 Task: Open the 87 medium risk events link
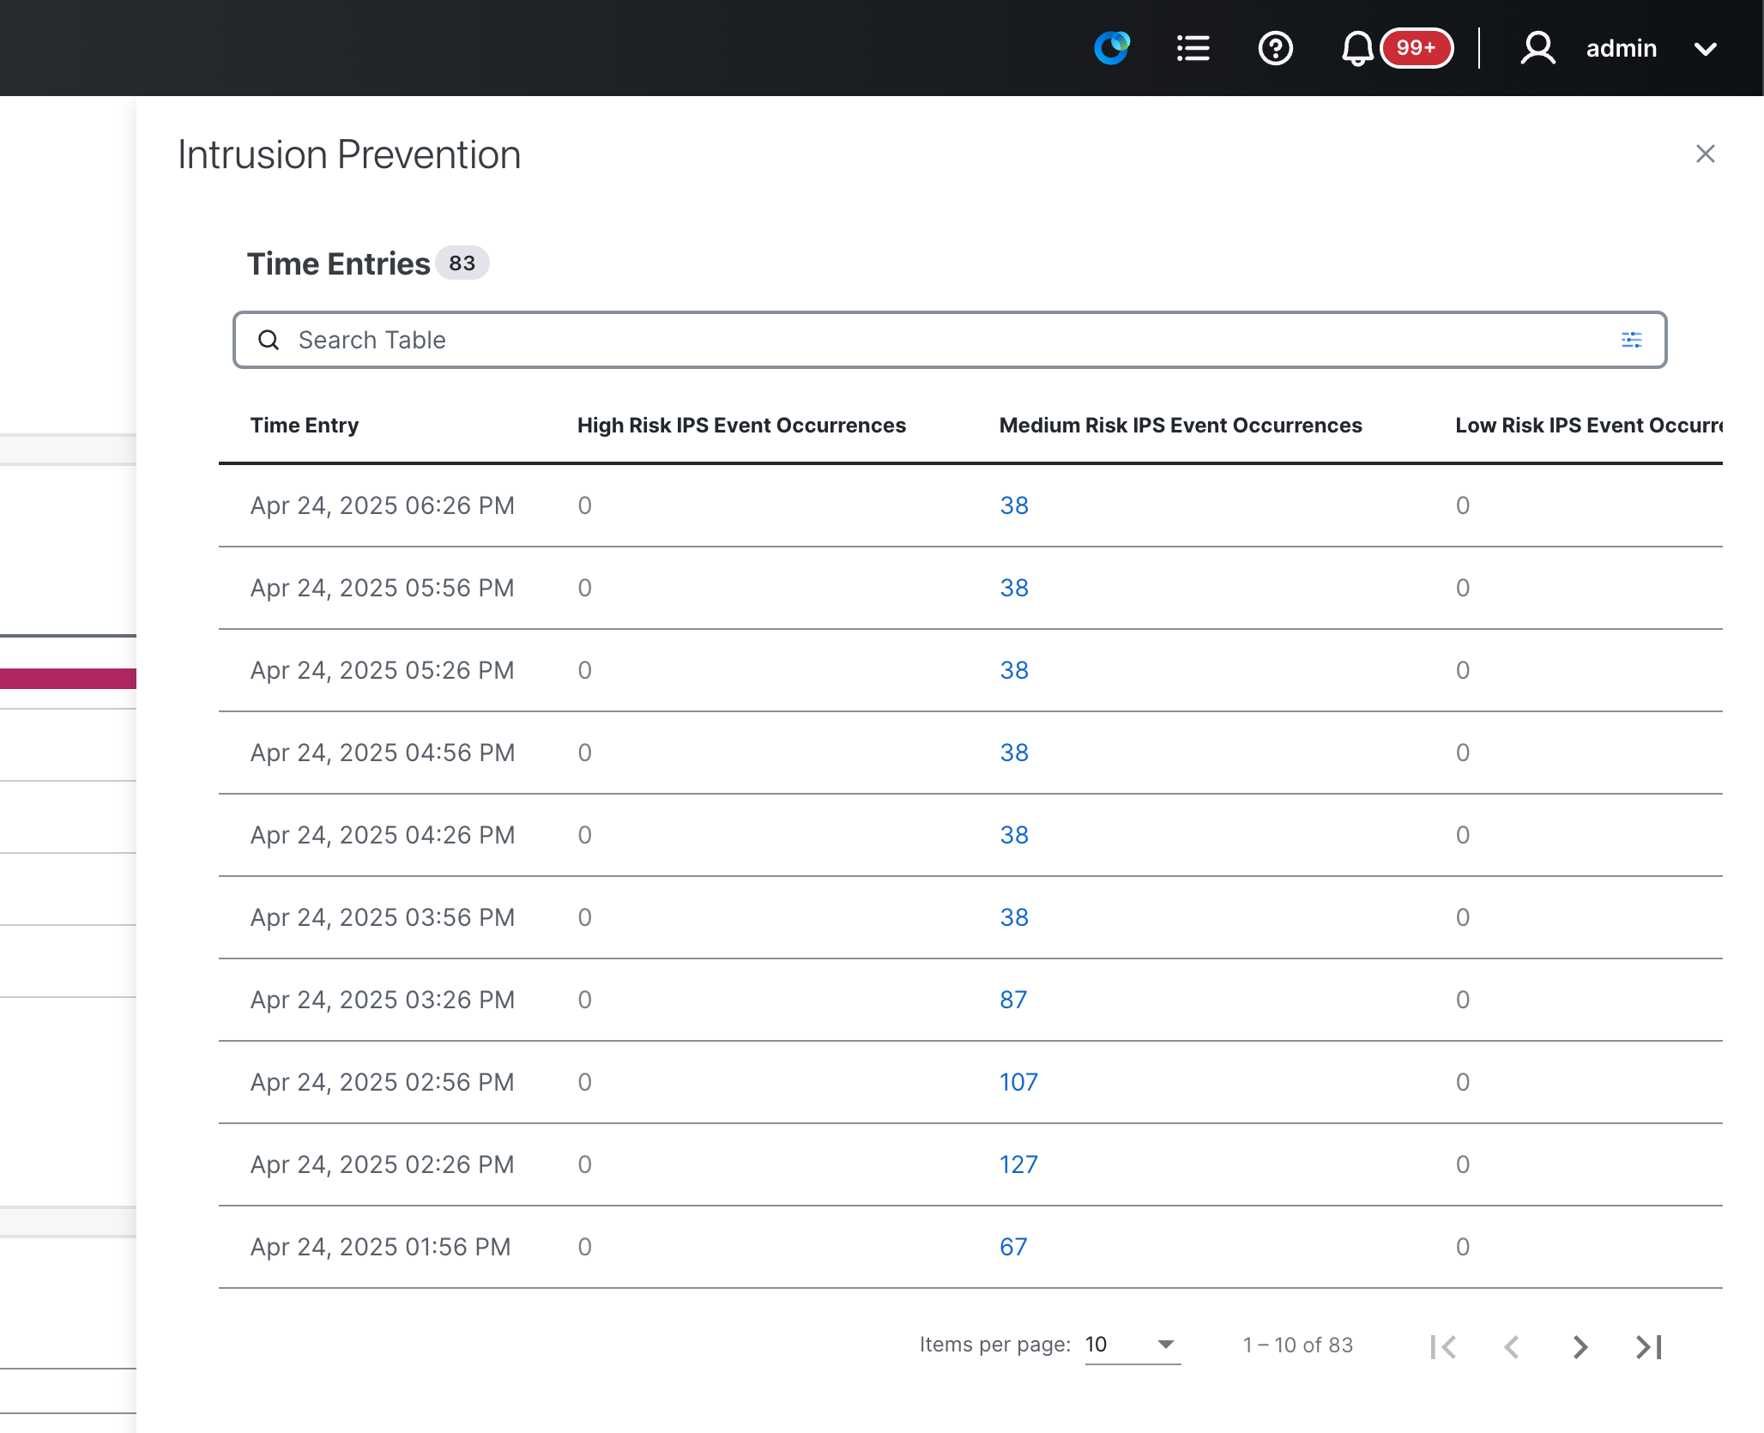click(1013, 1000)
